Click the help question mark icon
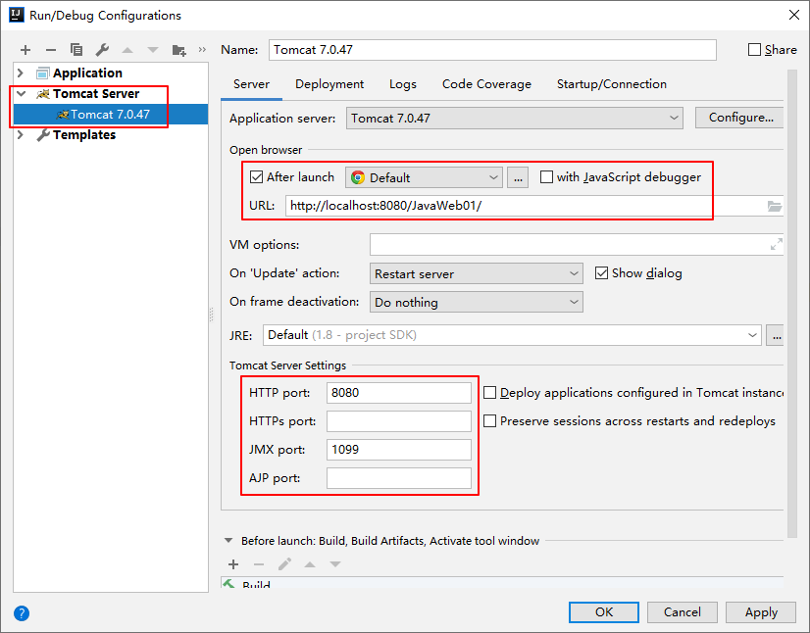 (22, 613)
